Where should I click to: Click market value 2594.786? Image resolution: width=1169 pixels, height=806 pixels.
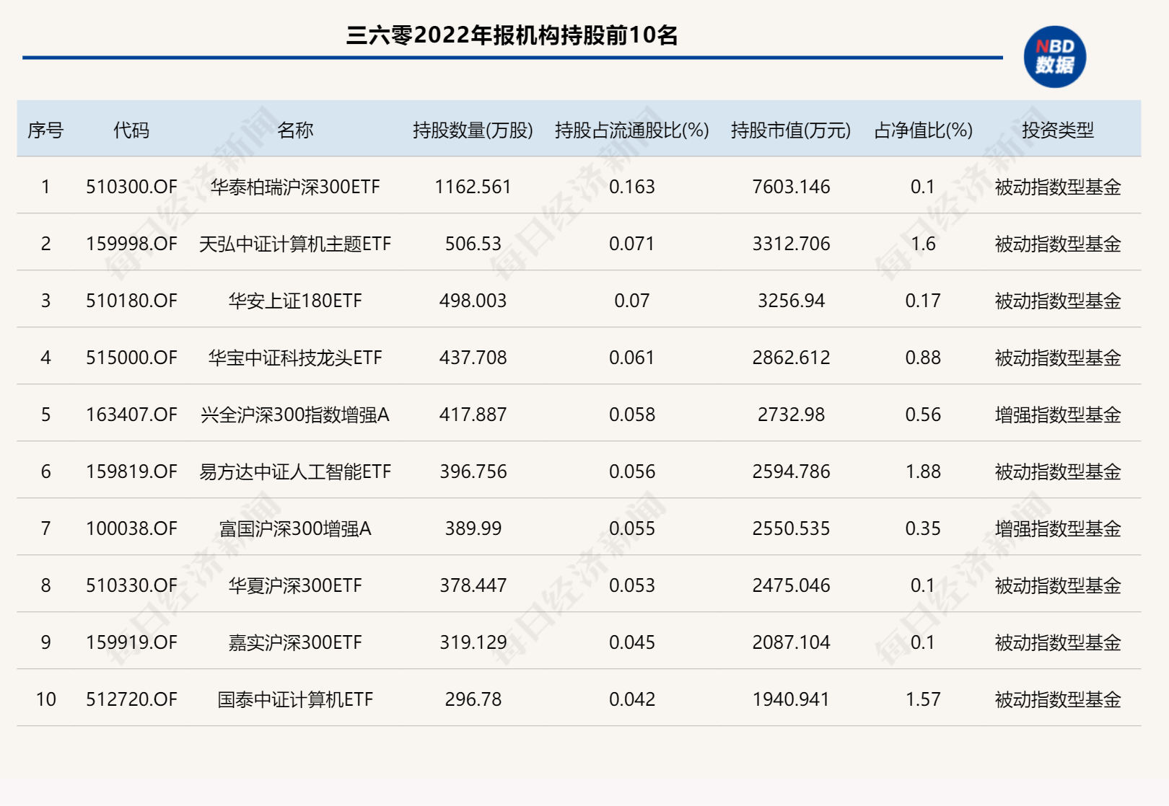pyautogui.click(x=791, y=472)
